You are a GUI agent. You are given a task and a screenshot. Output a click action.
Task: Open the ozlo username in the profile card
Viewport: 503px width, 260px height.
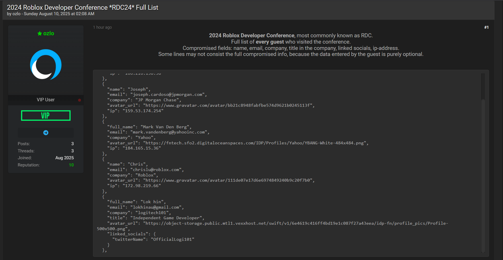coord(49,34)
